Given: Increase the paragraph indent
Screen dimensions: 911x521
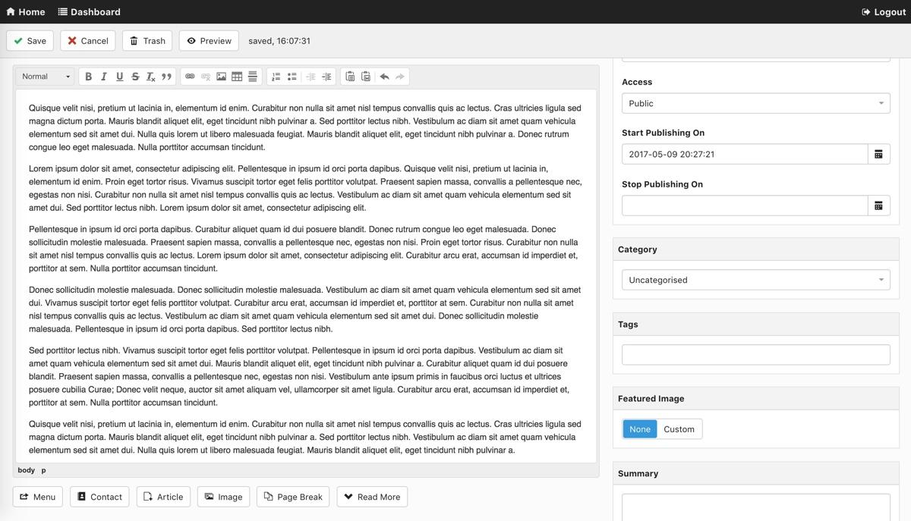Looking at the screenshot, I should (x=326, y=77).
